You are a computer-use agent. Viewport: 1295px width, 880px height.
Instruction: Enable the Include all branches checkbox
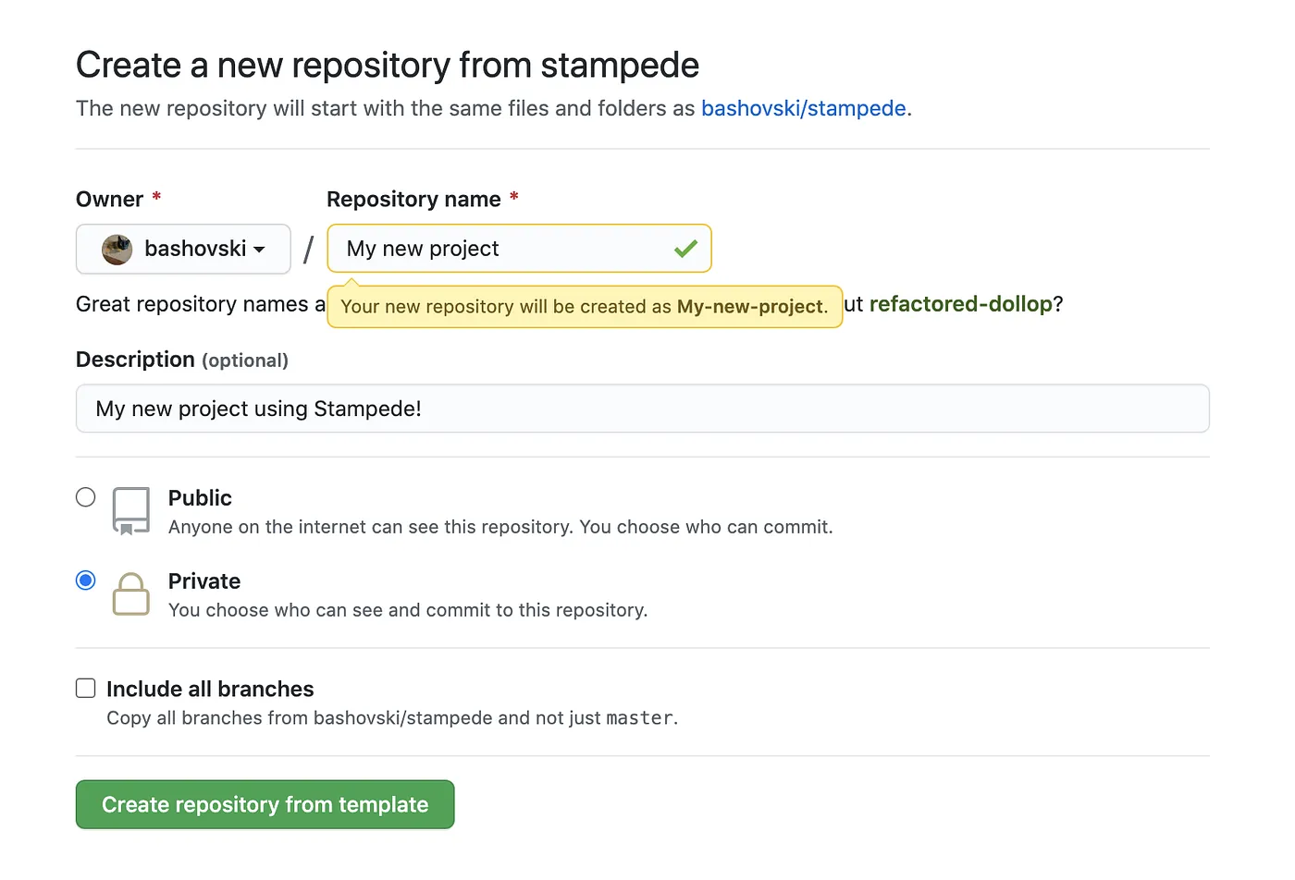[x=86, y=688]
